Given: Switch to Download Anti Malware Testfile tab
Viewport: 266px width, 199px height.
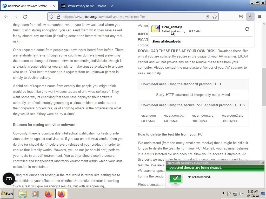Looking at the screenshot, I should pos(29,6).
